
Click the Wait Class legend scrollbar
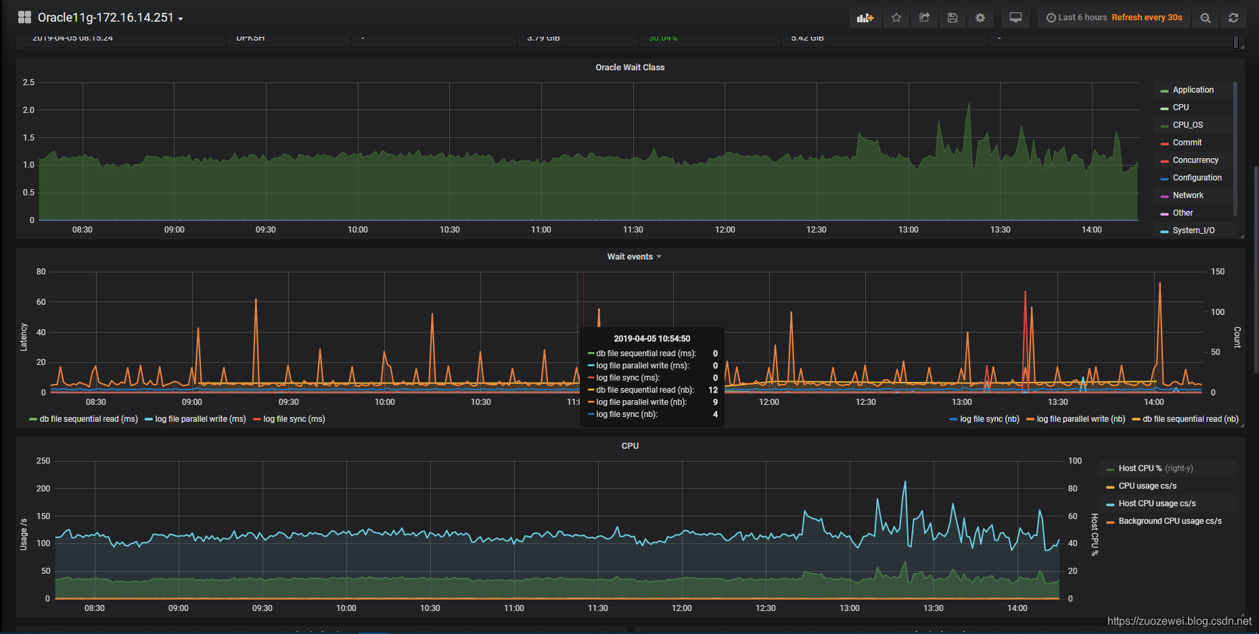tap(1235, 149)
